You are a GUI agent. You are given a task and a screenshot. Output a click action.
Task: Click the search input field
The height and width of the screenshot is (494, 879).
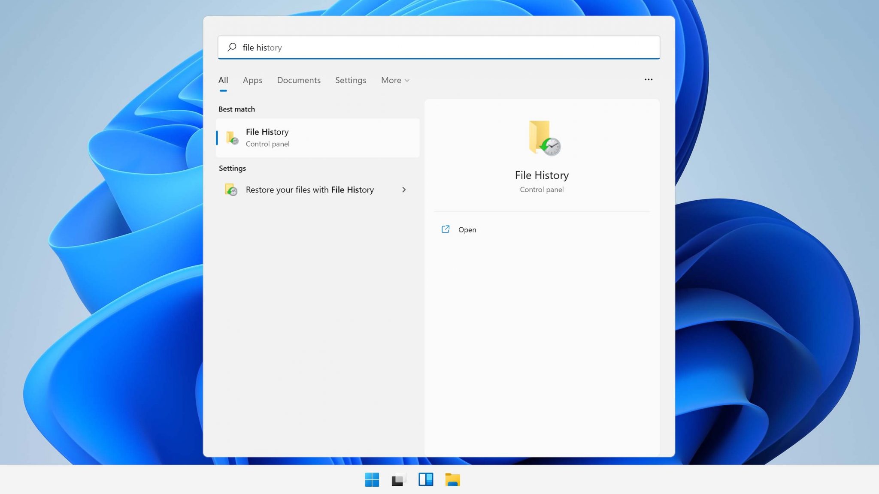439,47
